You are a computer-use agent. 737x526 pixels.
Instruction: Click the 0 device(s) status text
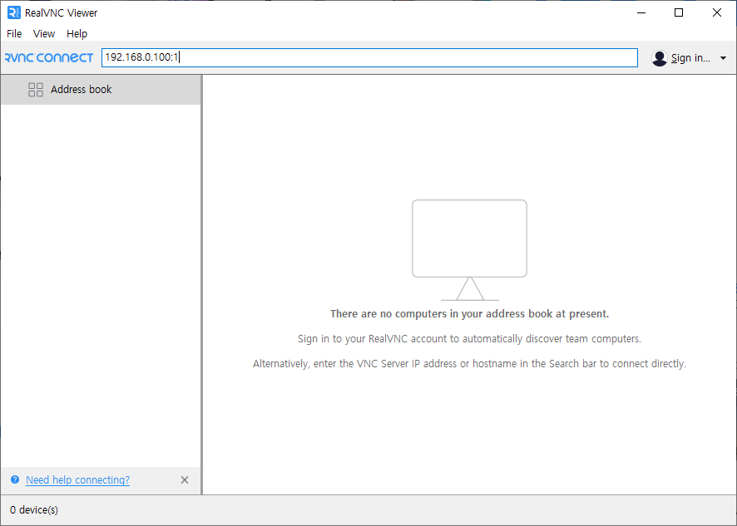tap(34, 510)
